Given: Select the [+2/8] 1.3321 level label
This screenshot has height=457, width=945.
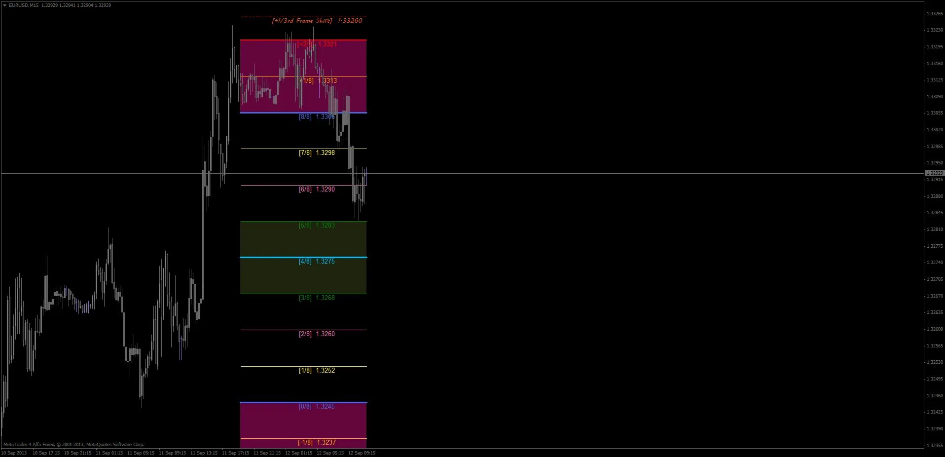Looking at the screenshot, I should coord(317,44).
